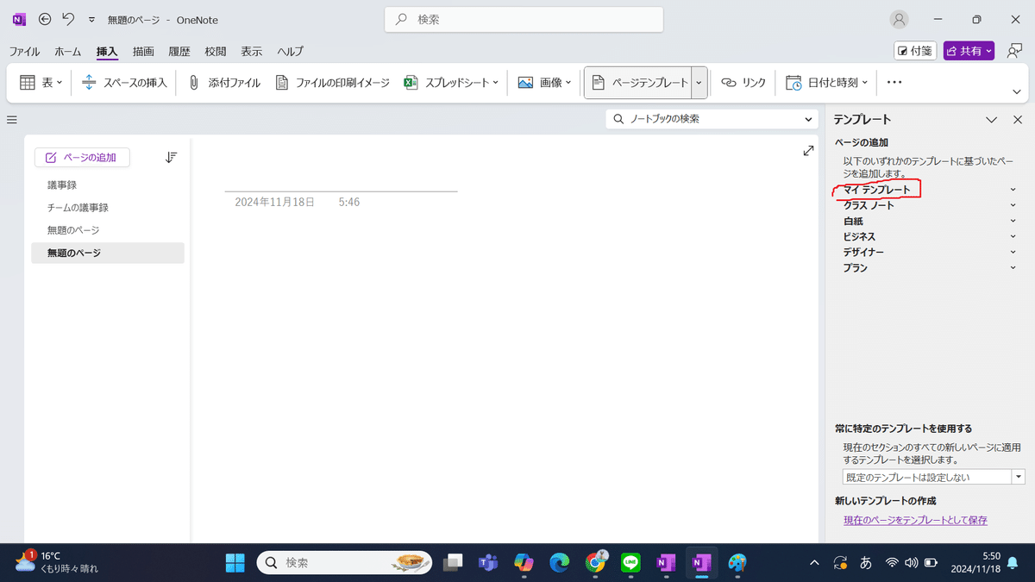Open LINE app from taskbar
1035x582 pixels.
click(x=630, y=563)
